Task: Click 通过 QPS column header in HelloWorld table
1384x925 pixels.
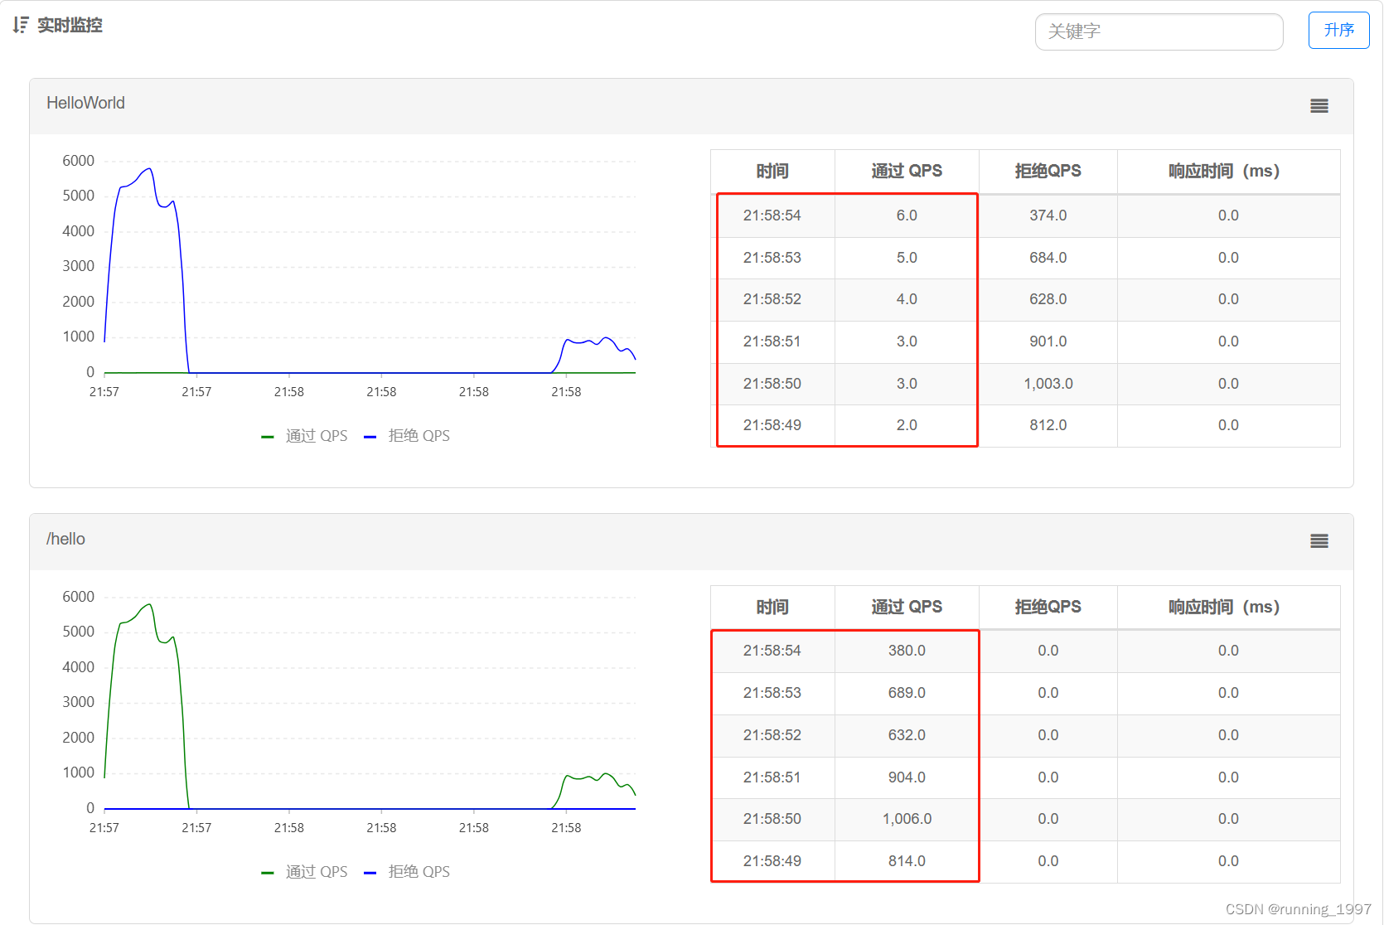Action: click(907, 171)
